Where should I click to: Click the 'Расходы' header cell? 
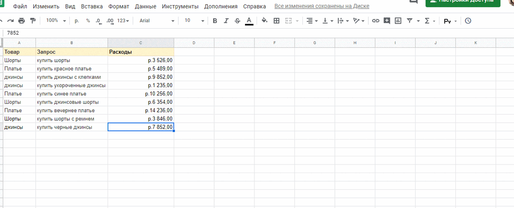click(x=140, y=52)
